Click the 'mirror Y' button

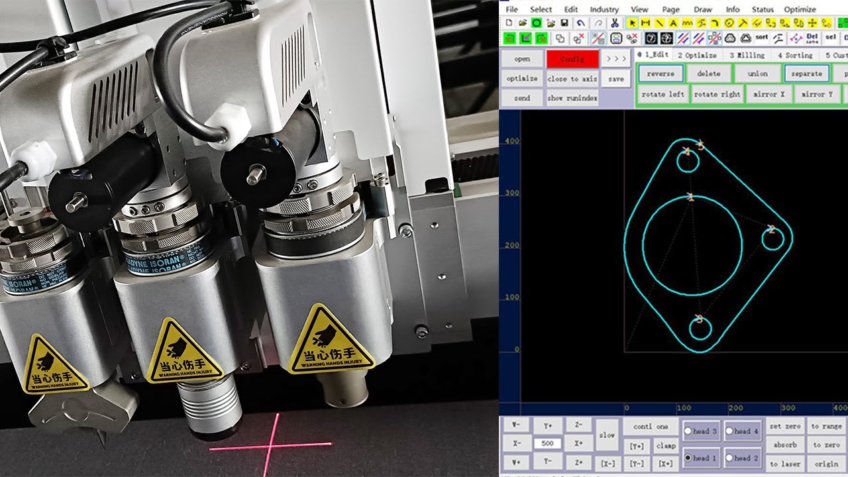coord(817,94)
